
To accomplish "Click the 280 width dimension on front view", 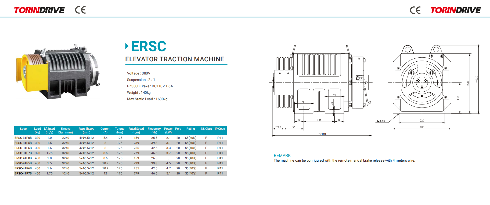I will click(422, 127).
